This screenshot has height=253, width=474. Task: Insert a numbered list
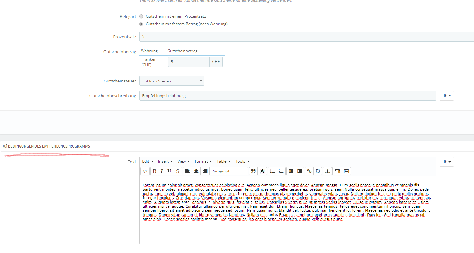(281, 171)
